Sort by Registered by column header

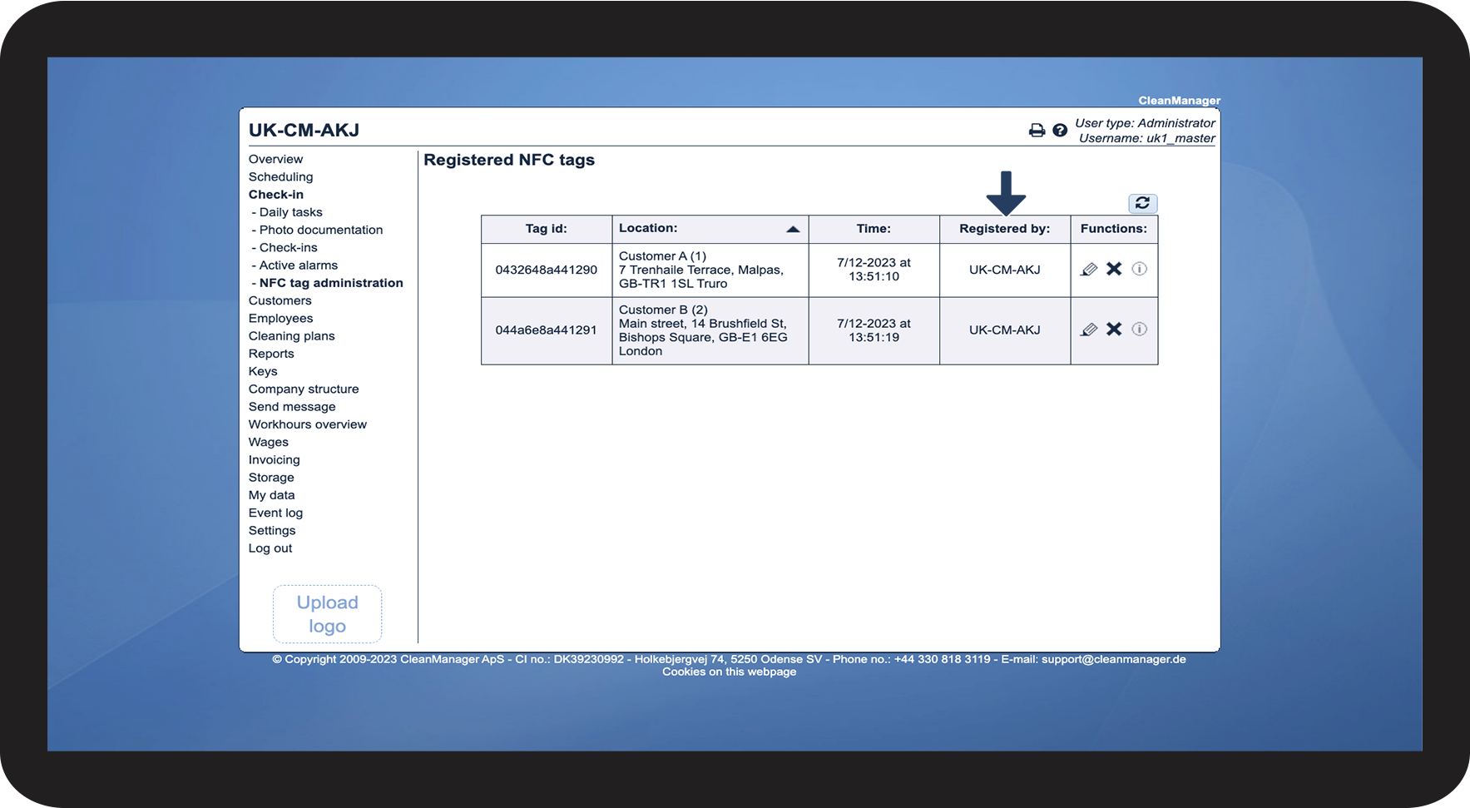click(x=1004, y=229)
